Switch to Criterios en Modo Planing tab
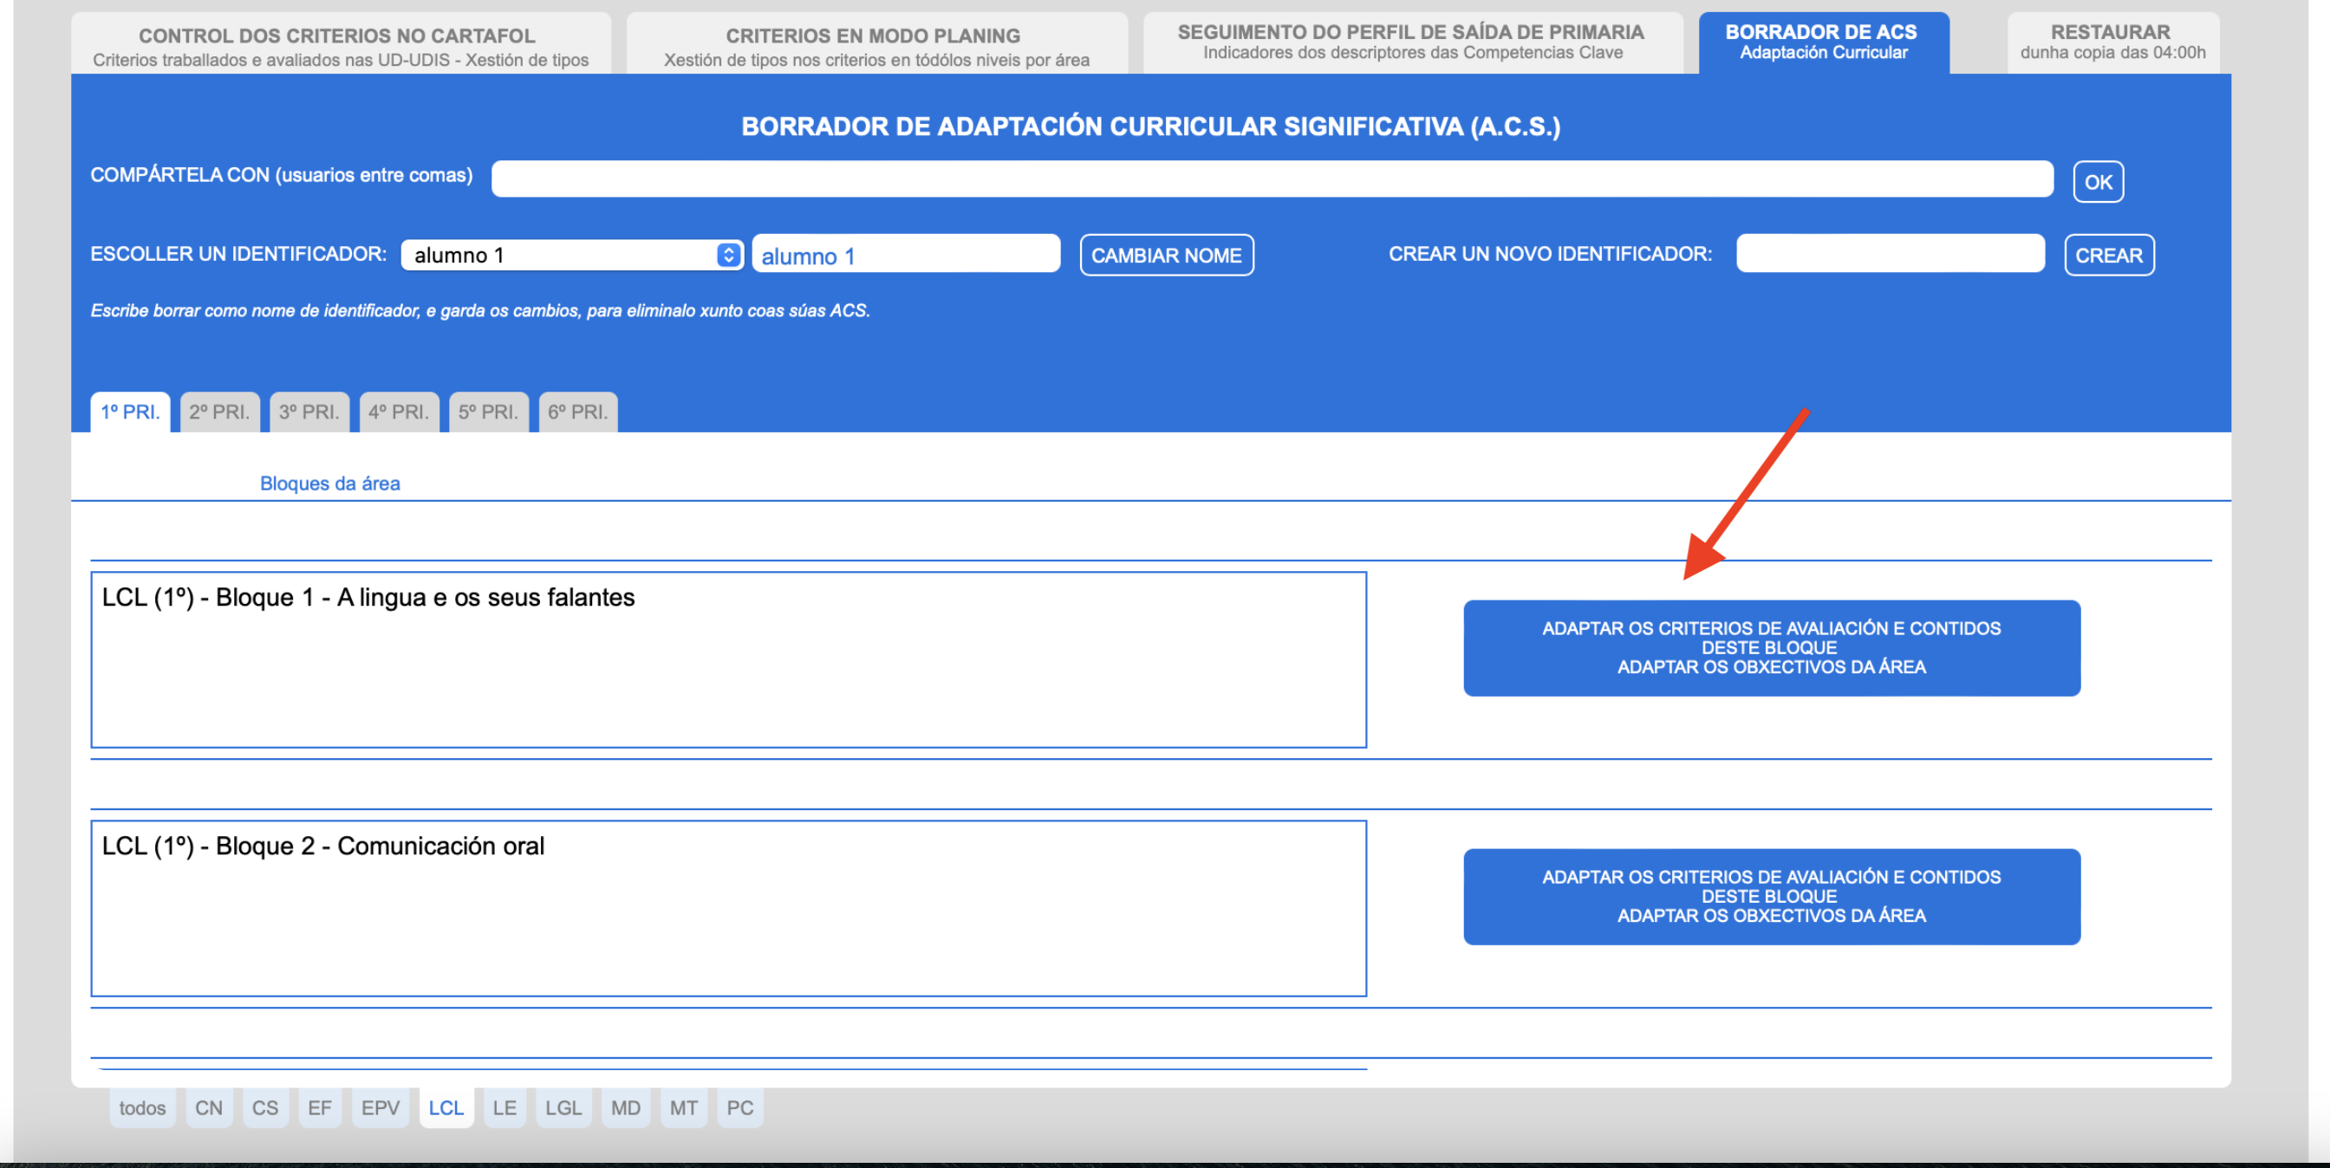The image size is (2330, 1168). point(875,45)
